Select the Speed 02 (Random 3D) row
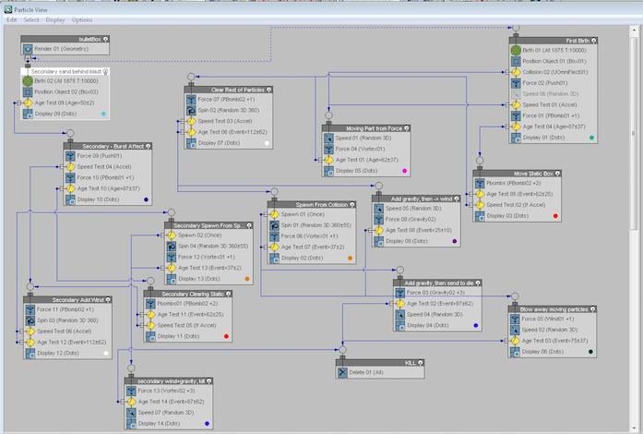This screenshot has height=434, width=643. 552,330
